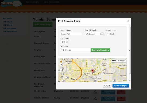Click Edit pencil for Atlantic Station row
This screenshot has width=147, height=103.
coord(95,99)
